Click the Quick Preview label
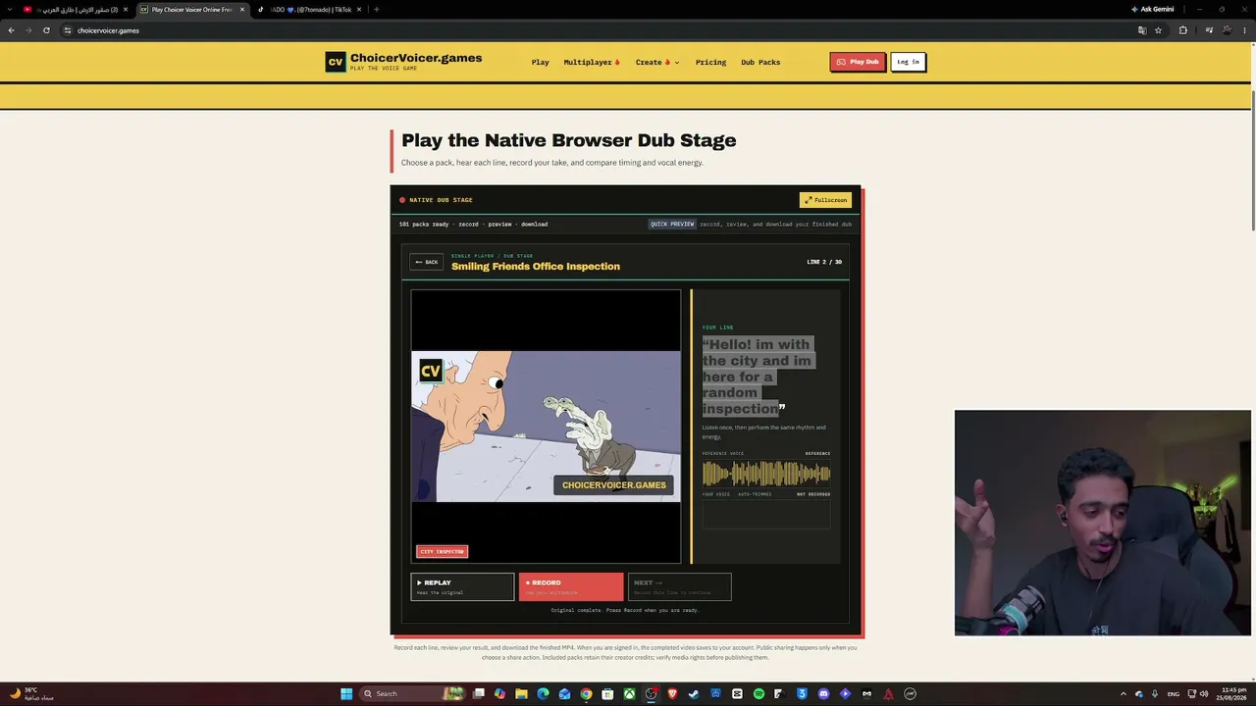This screenshot has width=1256, height=706. (x=672, y=224)
